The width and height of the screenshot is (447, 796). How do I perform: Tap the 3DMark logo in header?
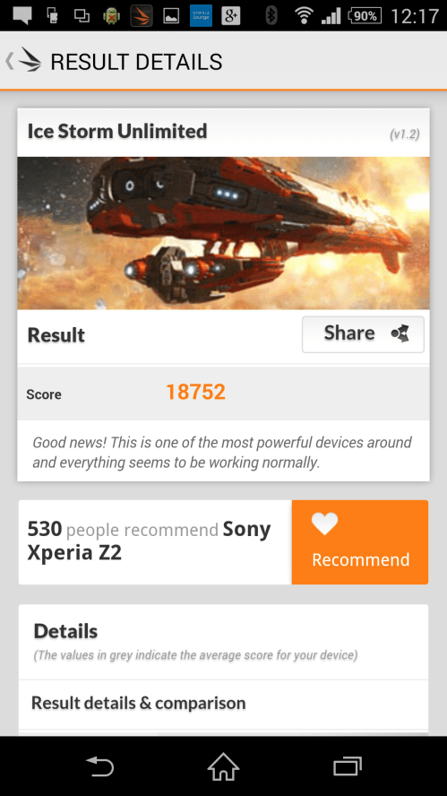coord(30,62)
